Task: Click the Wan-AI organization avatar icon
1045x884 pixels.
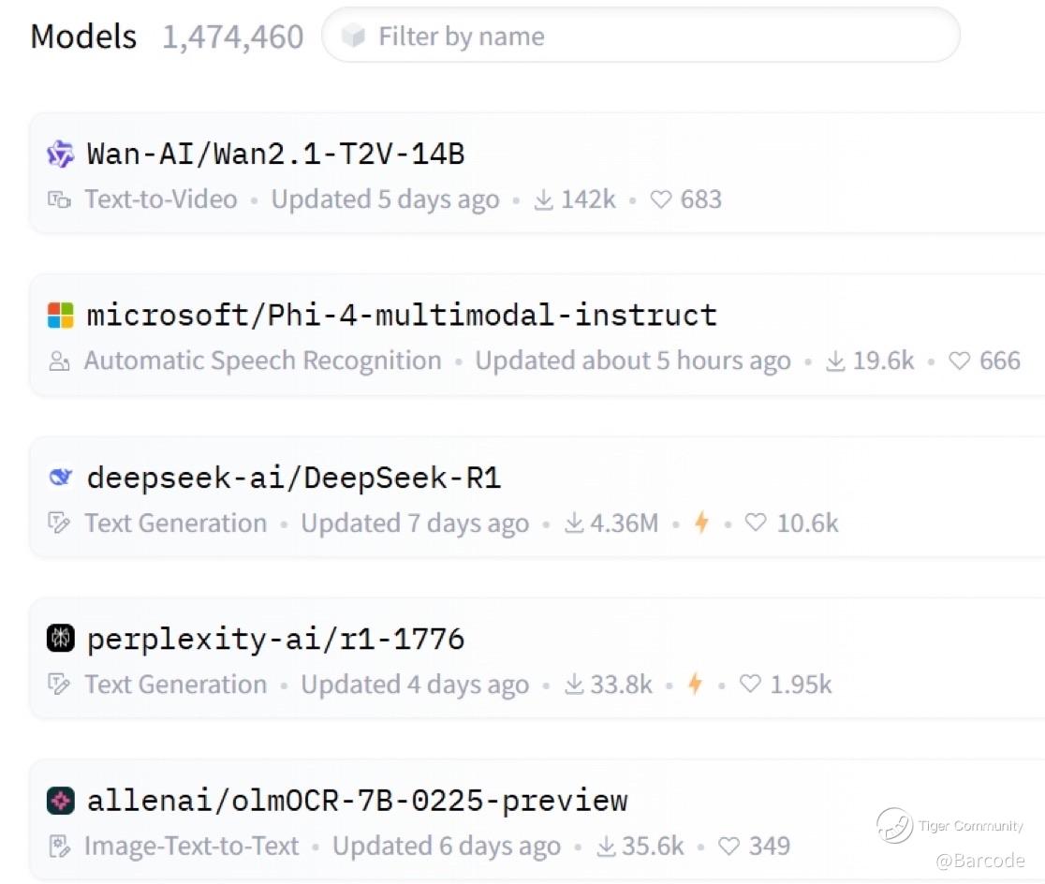Action: pyautogui.click(x=60, y=154)
